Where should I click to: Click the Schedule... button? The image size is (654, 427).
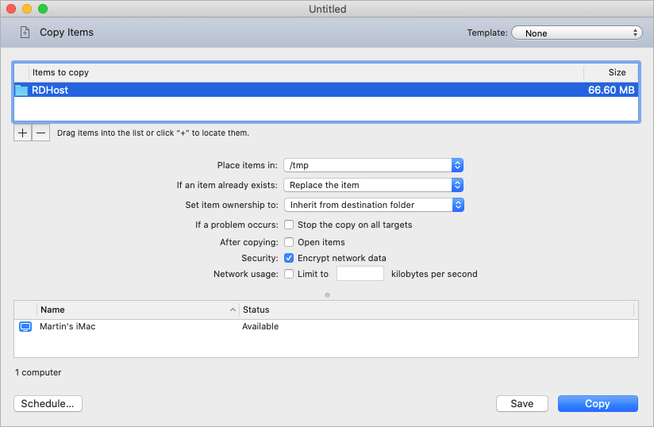(x=48, y=403)
